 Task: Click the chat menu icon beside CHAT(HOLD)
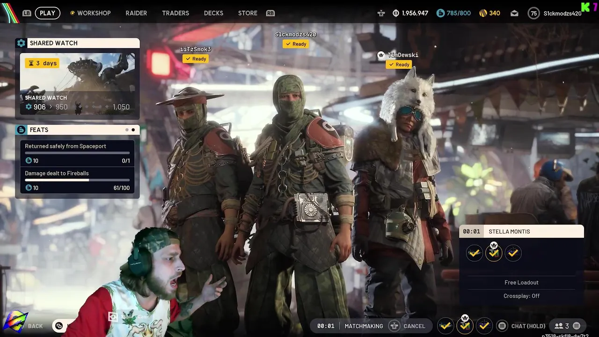502,326
